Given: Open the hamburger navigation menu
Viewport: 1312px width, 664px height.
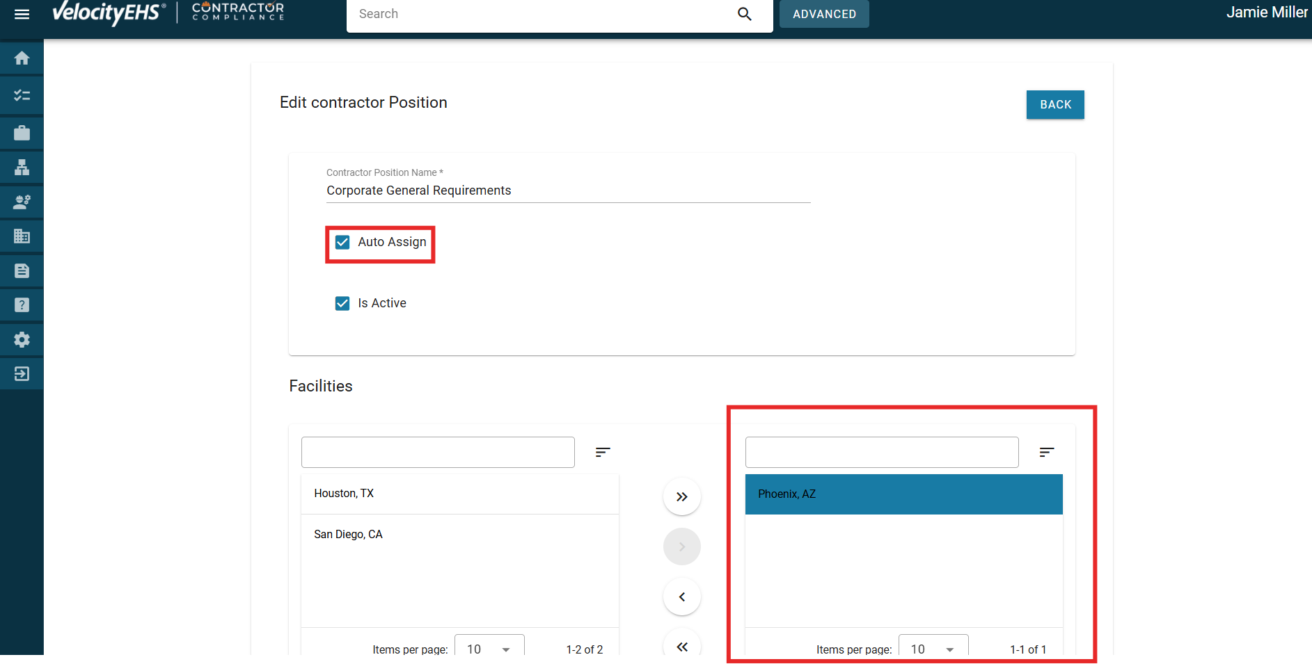Looking at the screenshot, I should click(x=22, y=13).
